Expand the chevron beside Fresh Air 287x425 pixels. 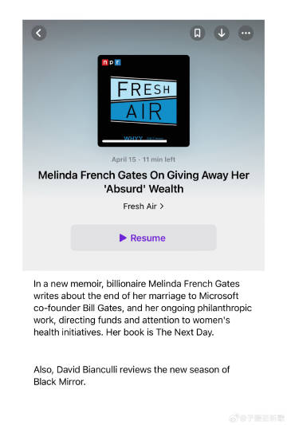pos(162,207)
